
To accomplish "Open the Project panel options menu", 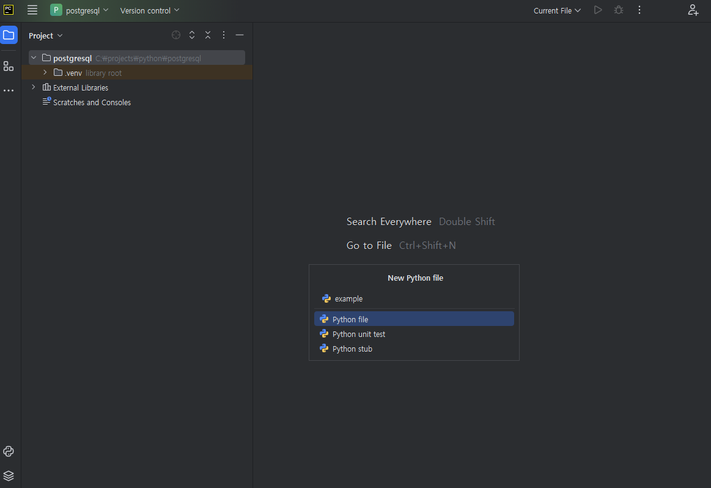I will point(224,35).
